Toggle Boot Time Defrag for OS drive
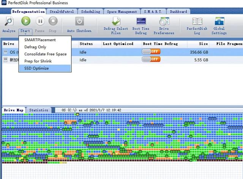 (x=151, y=52)
